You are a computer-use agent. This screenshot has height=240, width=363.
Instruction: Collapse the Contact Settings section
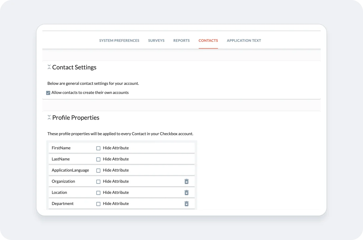coord(49,67)
